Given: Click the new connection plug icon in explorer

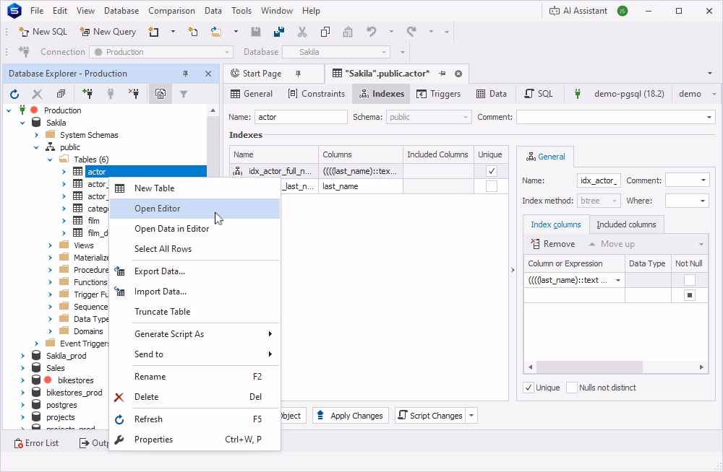Looking at the screenshot, I should coord(87,94).
